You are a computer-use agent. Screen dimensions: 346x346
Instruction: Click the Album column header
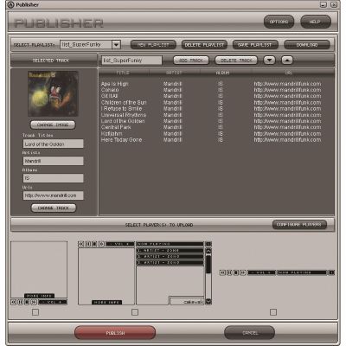[x=222, y=73]
